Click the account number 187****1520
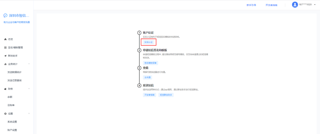Screen dimensions: 320x134 (x=305, y=5)
